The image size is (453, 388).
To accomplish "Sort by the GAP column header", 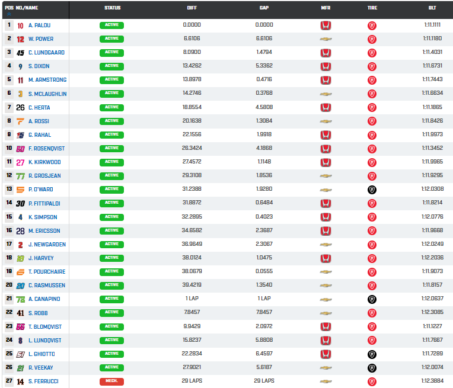I will coord(264,8).
